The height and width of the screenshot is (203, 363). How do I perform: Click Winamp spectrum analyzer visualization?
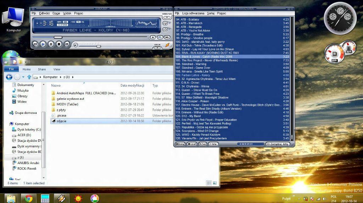pyautogui.click(x=146, y=23)
